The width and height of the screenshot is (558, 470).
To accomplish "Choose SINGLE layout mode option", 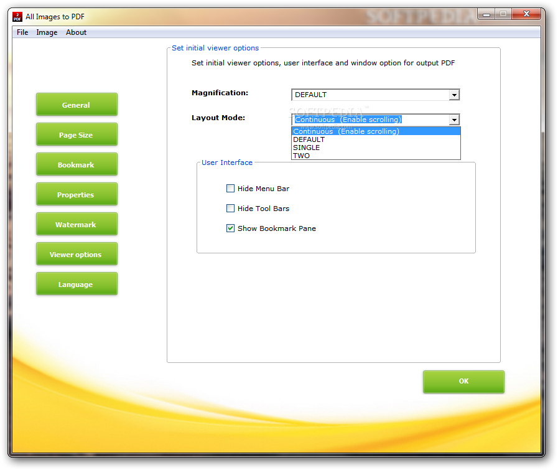I will (376, 148).
